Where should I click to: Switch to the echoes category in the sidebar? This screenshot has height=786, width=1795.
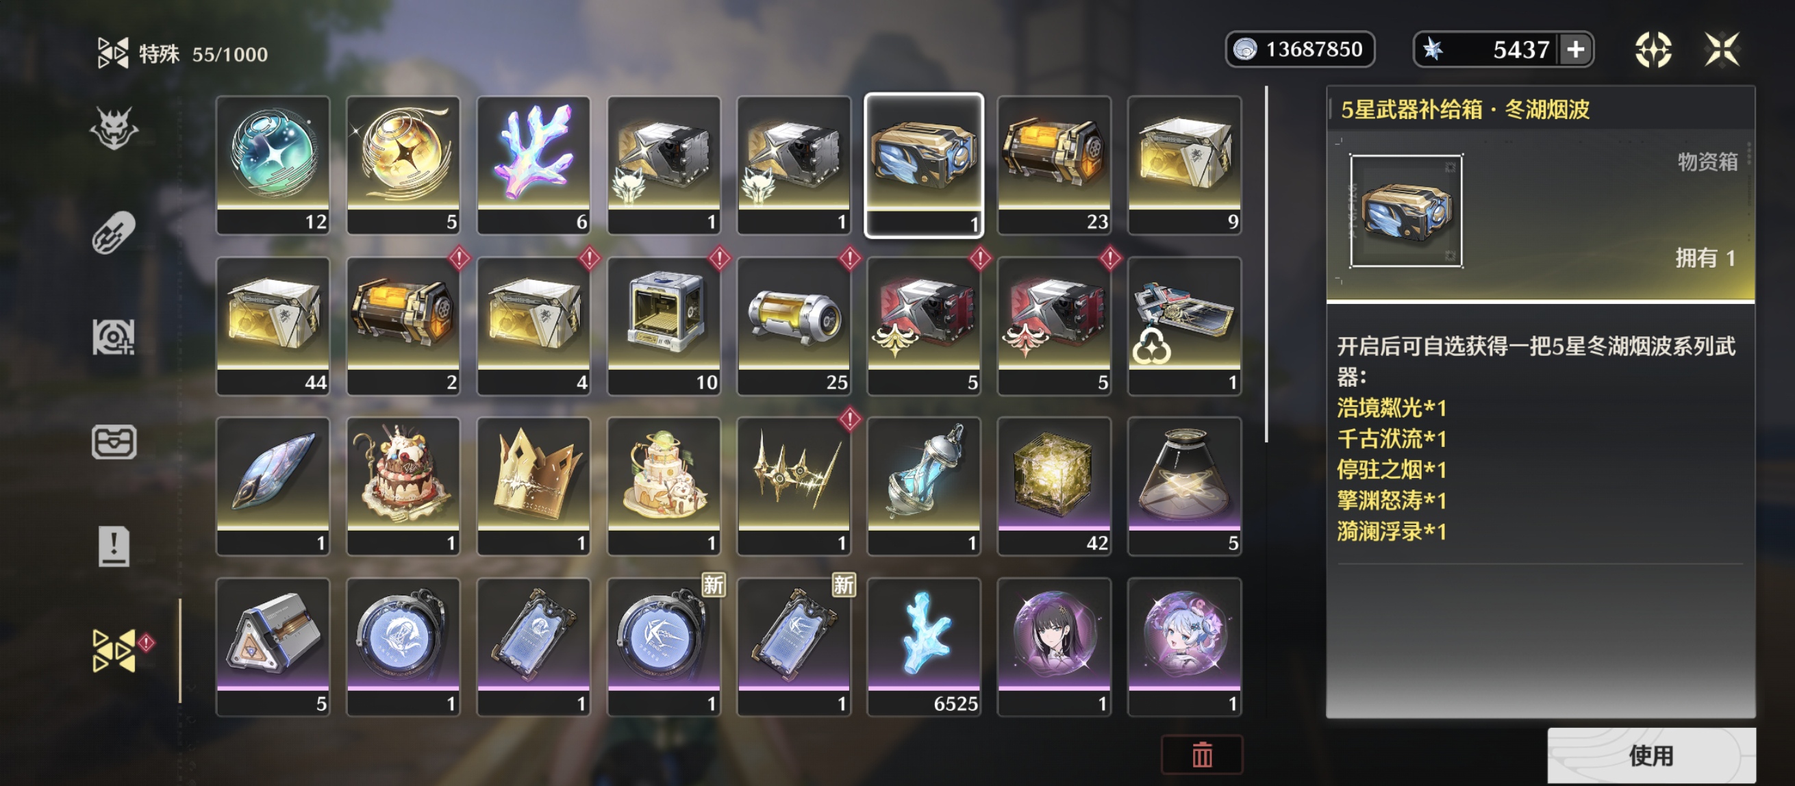(x=114, y=128)
